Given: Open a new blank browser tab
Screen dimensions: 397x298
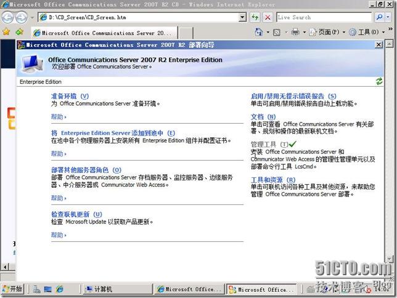Looking at the screenshot, I should 186,33.
